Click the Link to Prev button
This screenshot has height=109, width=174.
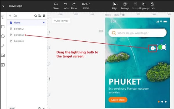click(61, 21)
